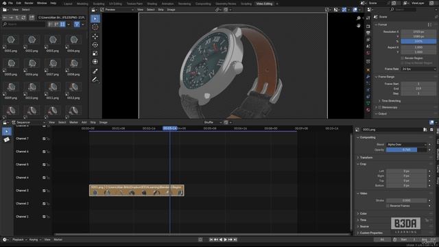Click the Resolution percentage slider
The width and height of the screenshot is (439, 247).
click(x=418, y=41)
